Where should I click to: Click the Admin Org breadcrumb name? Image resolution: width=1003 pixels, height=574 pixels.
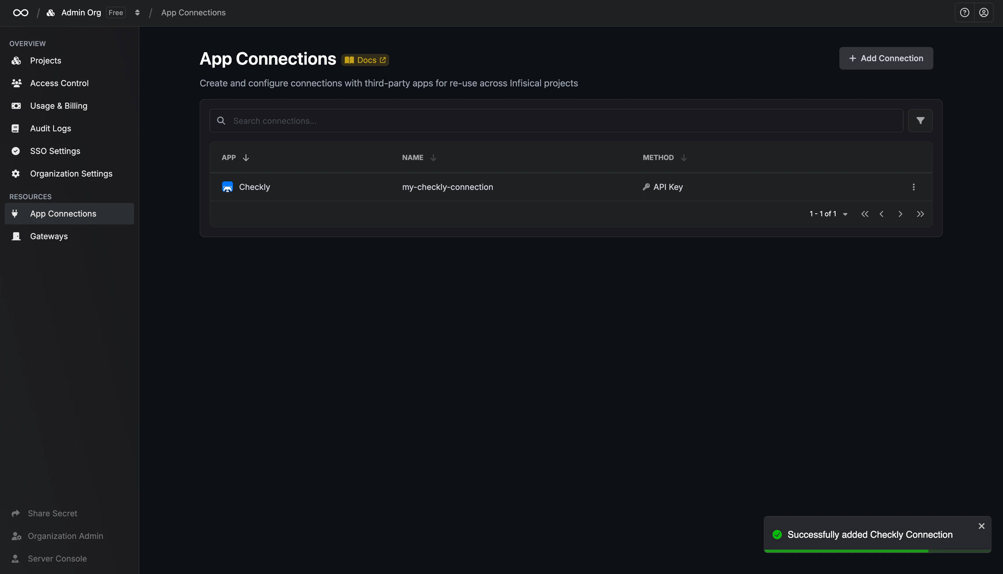[x=81, y=13]
